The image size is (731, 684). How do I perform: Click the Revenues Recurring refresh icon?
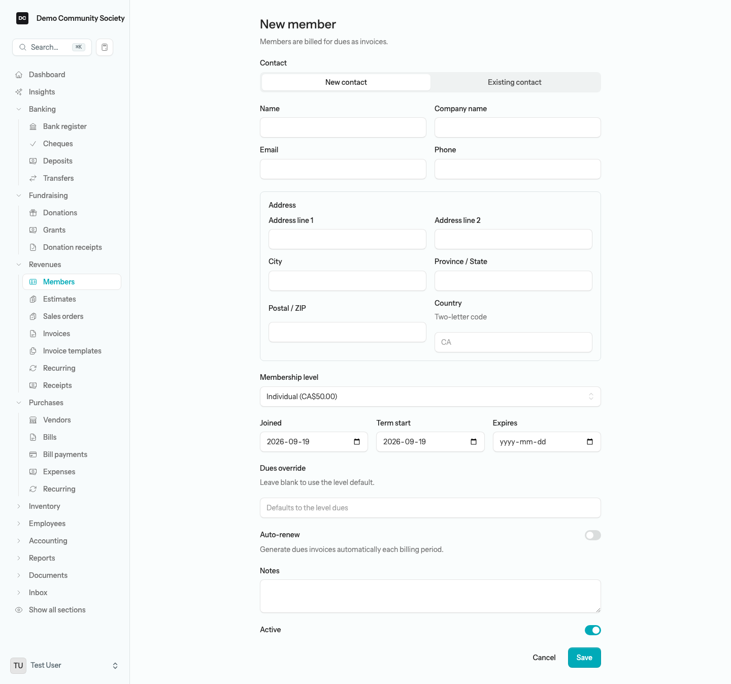click(33, 368)
